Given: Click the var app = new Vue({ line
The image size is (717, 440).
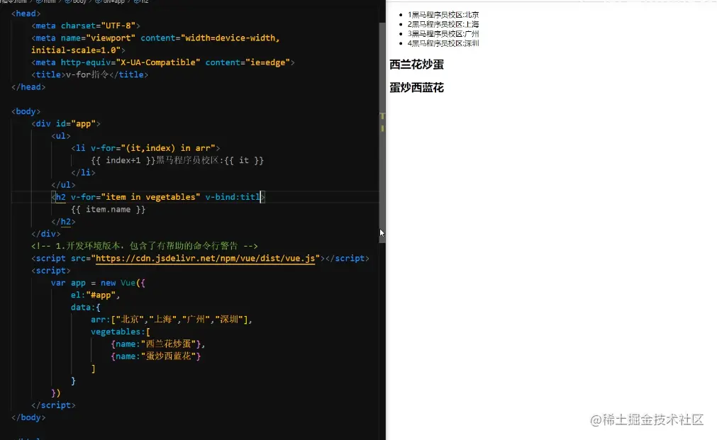Looking at the screenshot, I should pos(99,283).
